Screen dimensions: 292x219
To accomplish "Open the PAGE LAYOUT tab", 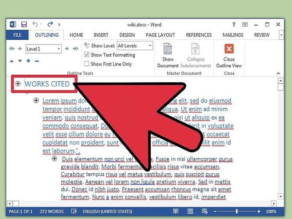I will coord(160,35).
